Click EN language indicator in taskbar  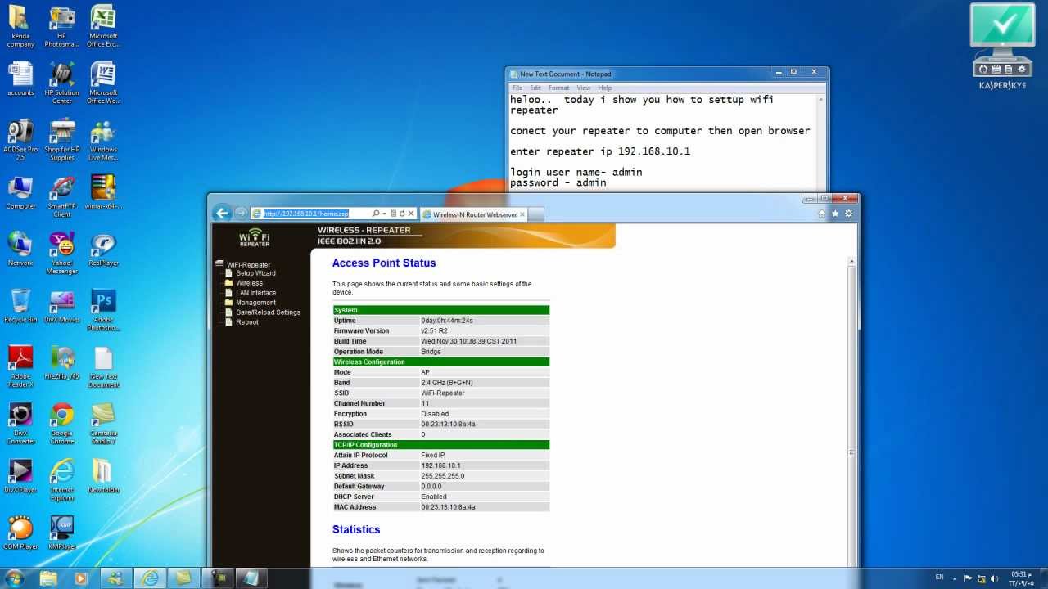point(939,578)
